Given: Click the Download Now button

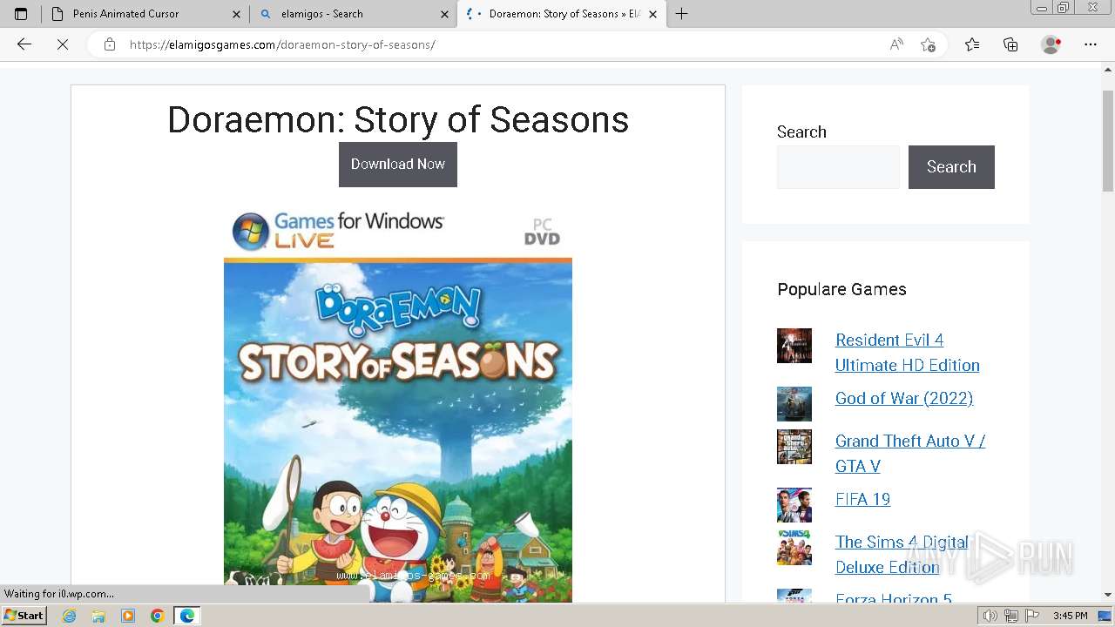Looking at the screenshot, I should coord(398,165).
